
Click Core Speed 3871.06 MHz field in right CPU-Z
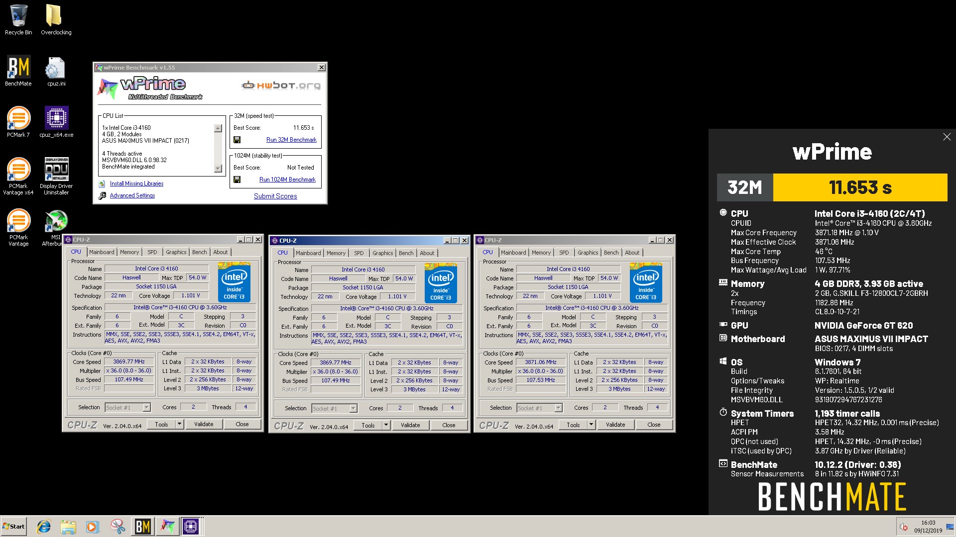tap(541, 362)
